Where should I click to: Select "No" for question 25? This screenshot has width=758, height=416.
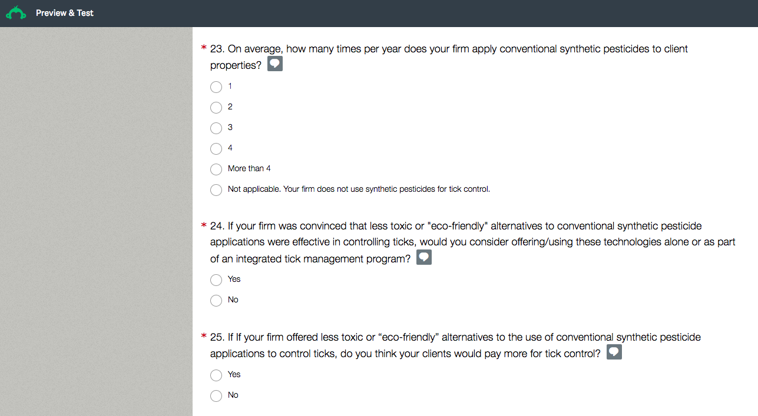pos(216,396)
